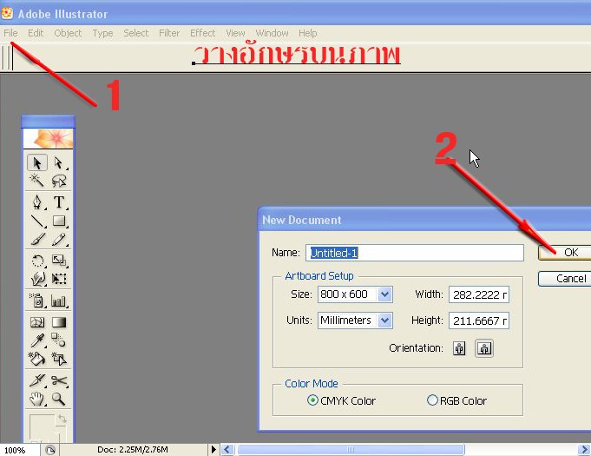Click the Width input field

pos(479,294)
